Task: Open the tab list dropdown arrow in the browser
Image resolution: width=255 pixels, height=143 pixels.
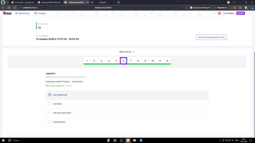Action: coord(7,2)
